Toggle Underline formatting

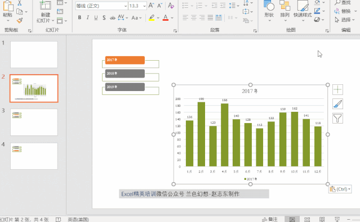click(x=96, y=17)
